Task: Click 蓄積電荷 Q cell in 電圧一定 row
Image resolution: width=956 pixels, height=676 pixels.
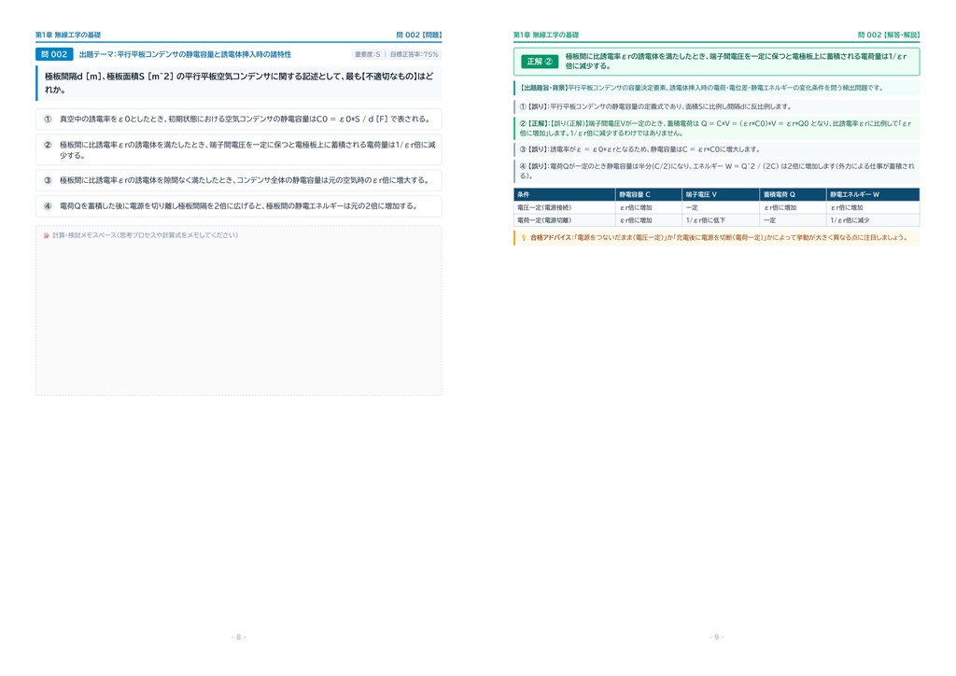Action: pos(793,207)
